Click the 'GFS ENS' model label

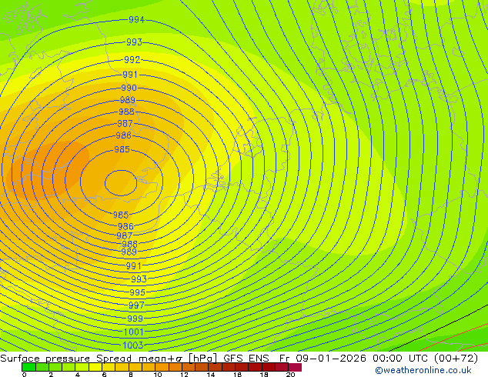click(x=246, y=358)
